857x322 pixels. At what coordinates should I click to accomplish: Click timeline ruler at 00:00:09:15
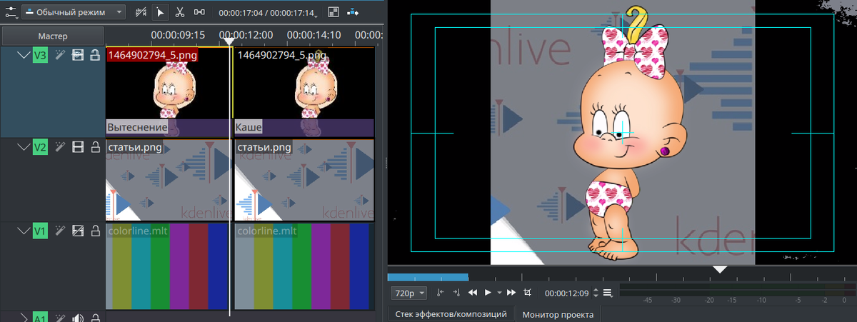coord(178,34)
